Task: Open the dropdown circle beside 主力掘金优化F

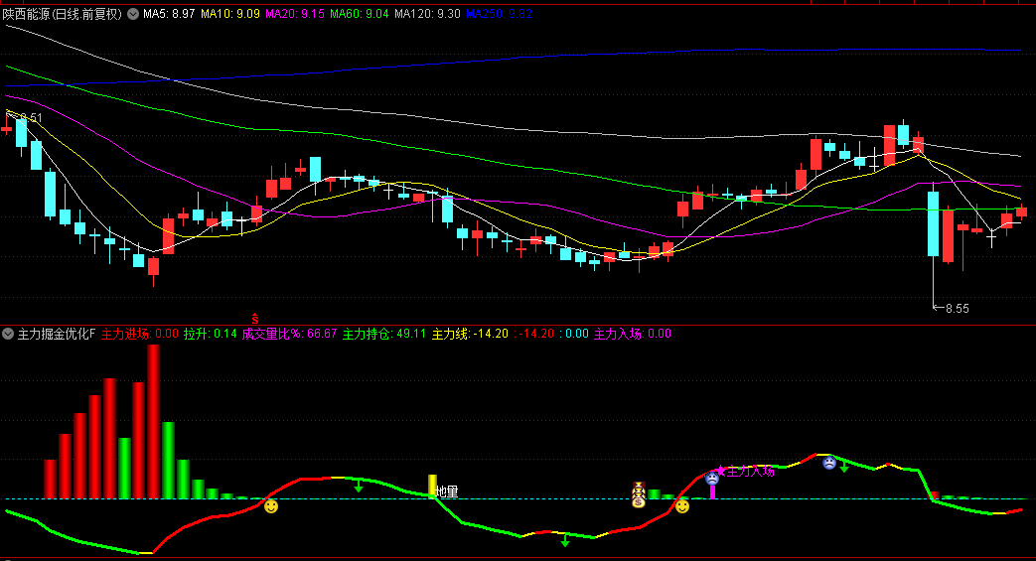Action: click(x=8, y=334)
